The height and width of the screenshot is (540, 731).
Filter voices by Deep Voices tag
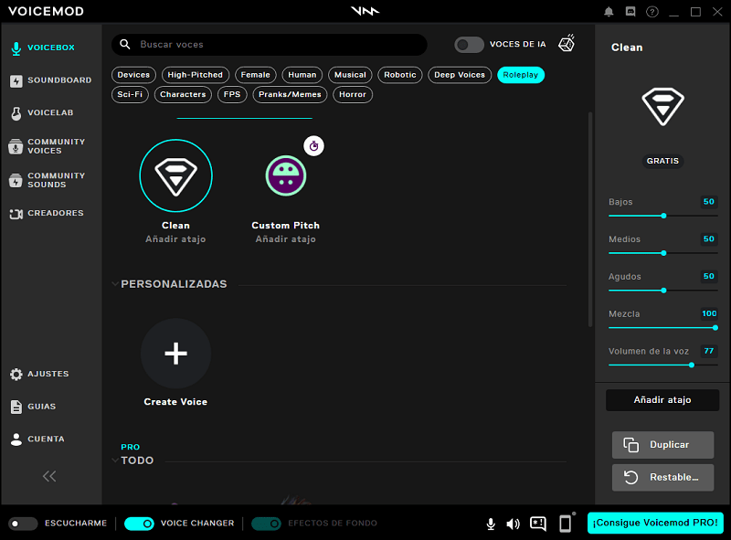pyautogui.click(x=460, y=75)
